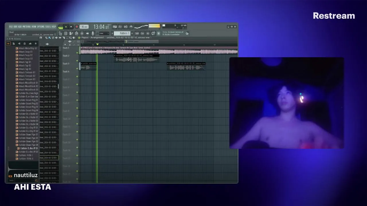Open the FILE menu
The height and width of the screenshot is (206, 367).
[x=11, y=27]
